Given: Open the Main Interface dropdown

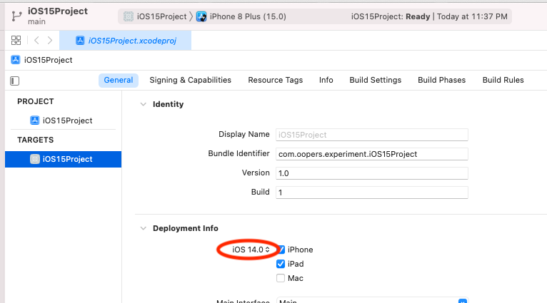Looking at the screenshot, I should pyautogui.click(x=371, y=302).
